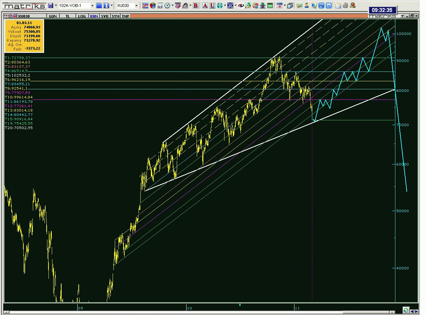Toggle the KHN chart option

pos(94,16)
